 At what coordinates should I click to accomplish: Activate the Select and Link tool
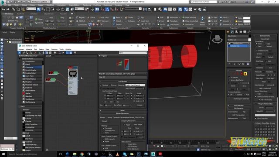14,9
